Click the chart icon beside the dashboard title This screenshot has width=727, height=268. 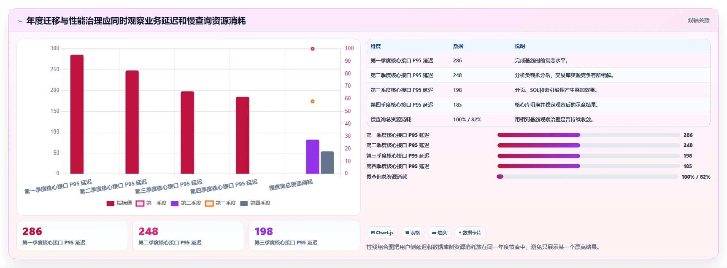click(x=20, y=21)
